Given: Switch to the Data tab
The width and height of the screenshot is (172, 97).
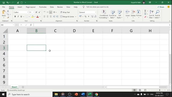Looking at the screenshot, I should coord(52,7).
